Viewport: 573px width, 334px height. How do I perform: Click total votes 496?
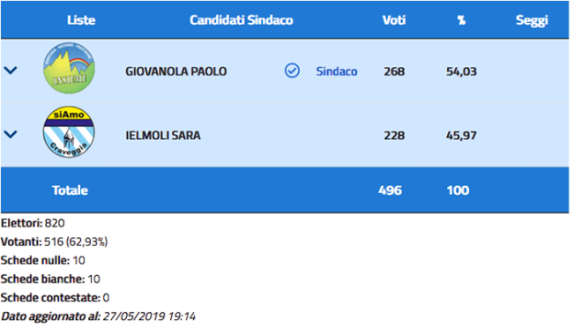390,190
